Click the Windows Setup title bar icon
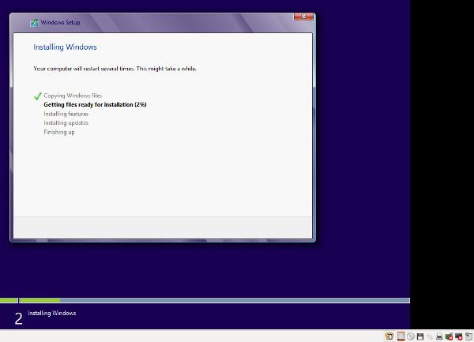Screen dimensions: 474x342 pyautogui.click(x=34, y=23)
